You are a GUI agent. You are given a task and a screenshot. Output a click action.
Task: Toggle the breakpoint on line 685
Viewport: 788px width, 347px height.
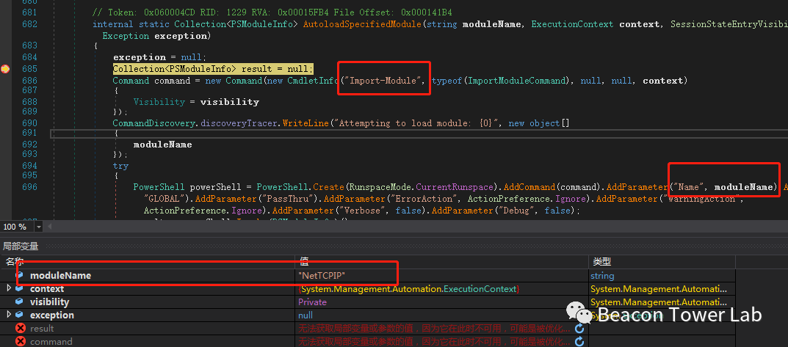[6, 69]
